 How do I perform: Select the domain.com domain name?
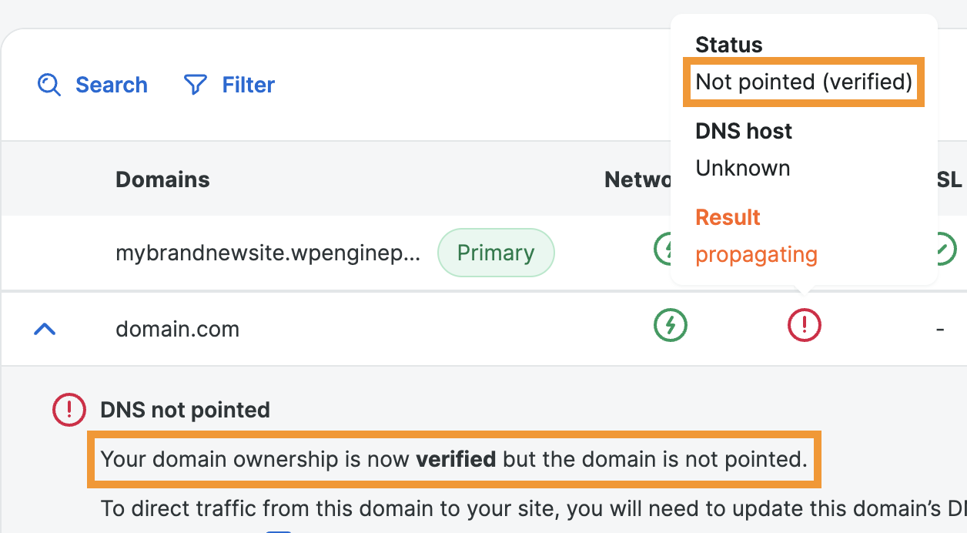177,330
